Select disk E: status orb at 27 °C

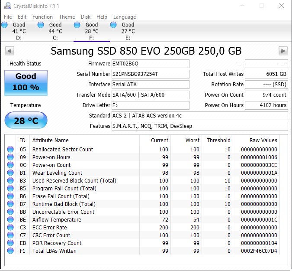point(113,25)
